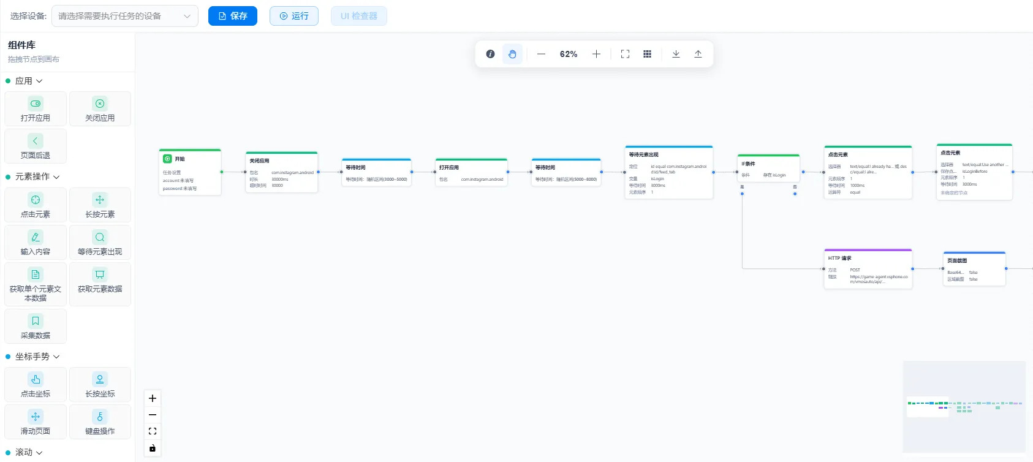Image resolution: width=1033 pixels, height=462 pixels.
Task: Open the 选择设备 device dropdown
Action: tap(125, 16)
